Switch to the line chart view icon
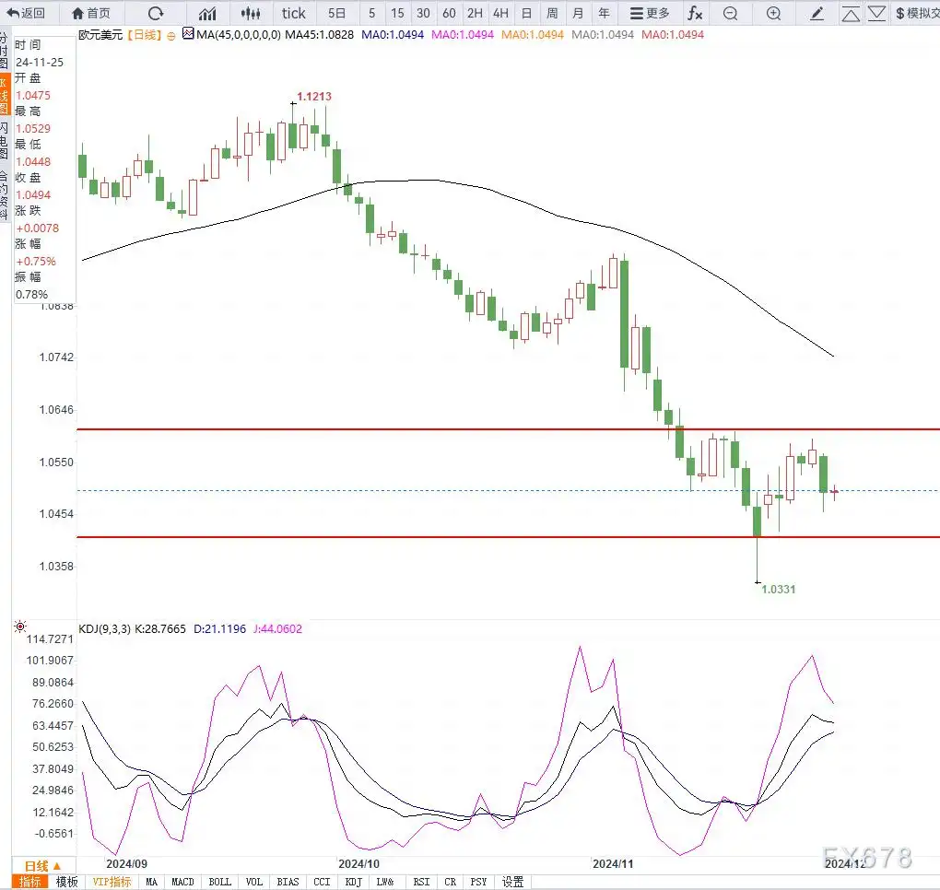Image resolution: width=940 pixels, height=890 pixels. coord(208,13)
